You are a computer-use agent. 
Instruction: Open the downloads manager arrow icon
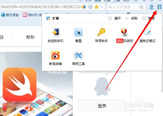click(151, 7)
